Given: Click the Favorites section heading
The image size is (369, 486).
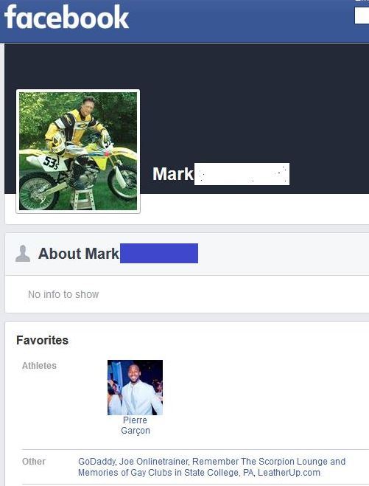Looking at the screenshot, I should pos(43,340).
